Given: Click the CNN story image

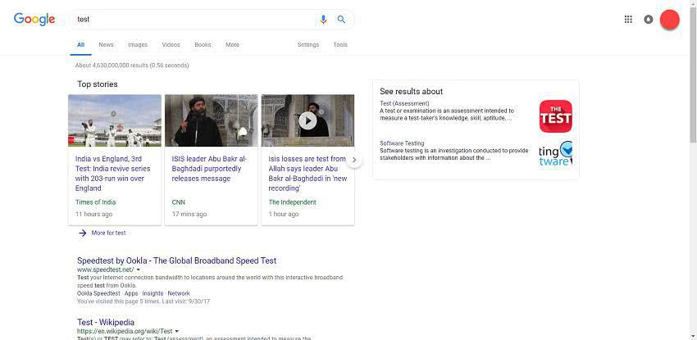Looking at the screenshot, I should [x=211, y=120].
